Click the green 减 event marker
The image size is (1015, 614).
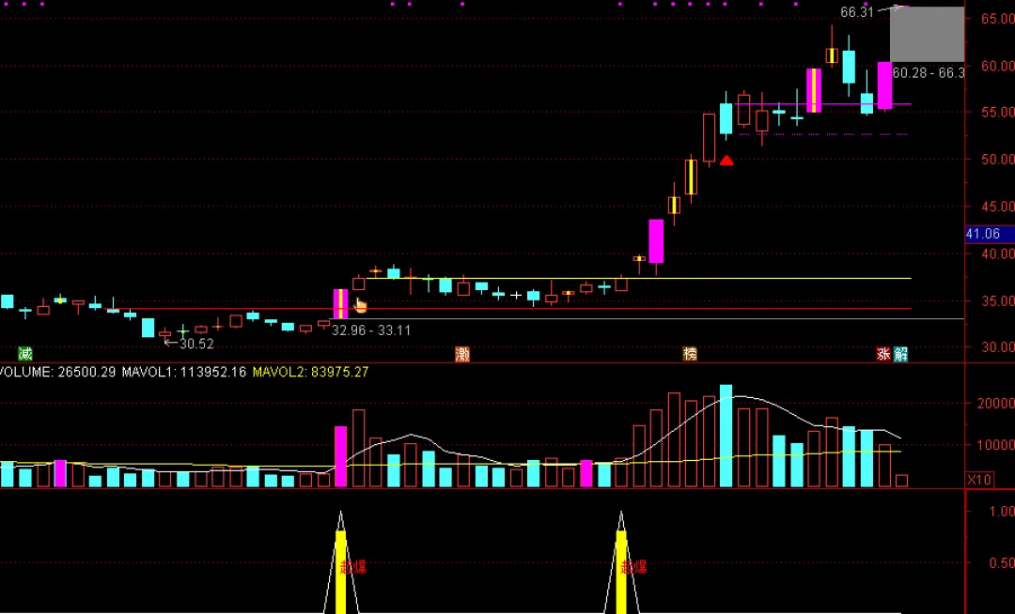coord(24,354)
